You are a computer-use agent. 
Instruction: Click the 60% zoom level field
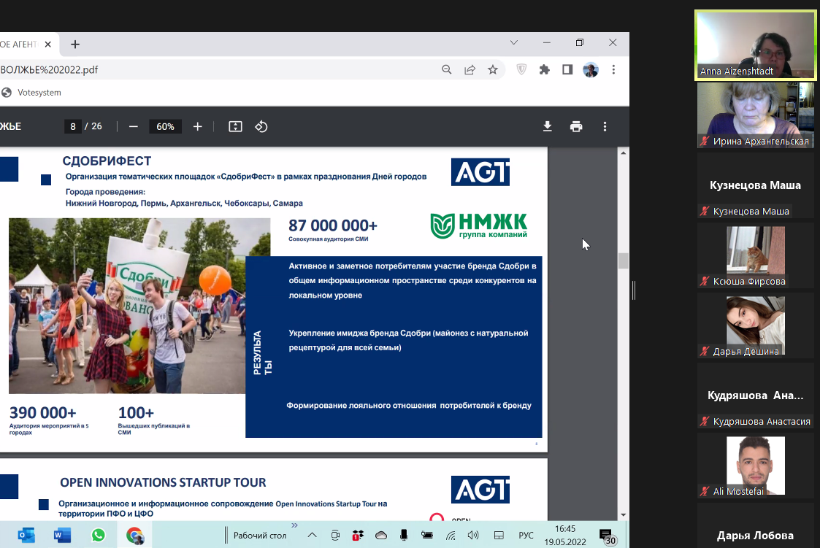(x=165, y=126)
